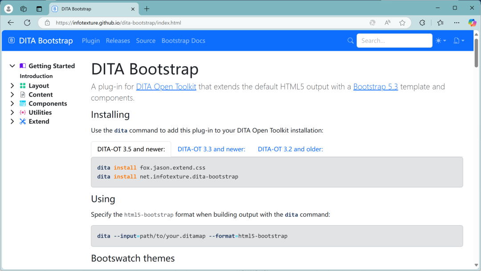Screen dimensions: 481x271
Task: Follow the Bootstrap 5.3 link
Action: [x=375, y=86]
